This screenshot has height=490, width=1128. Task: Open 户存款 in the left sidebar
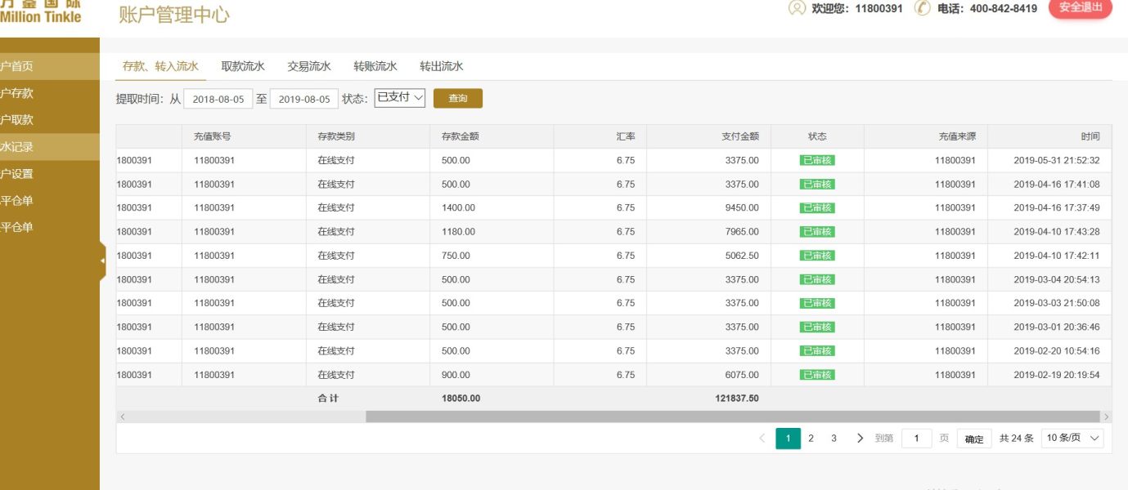(x=18, y=93)
